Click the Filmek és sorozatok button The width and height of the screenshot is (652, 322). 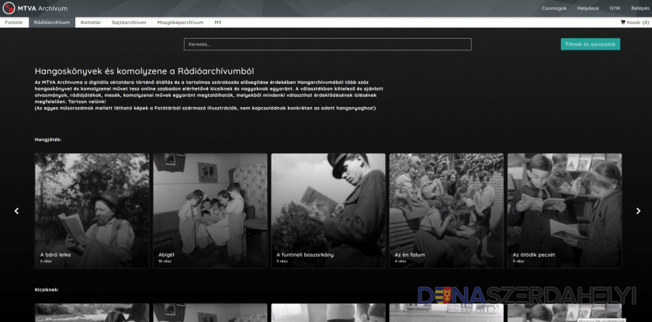tap(590, 44)
